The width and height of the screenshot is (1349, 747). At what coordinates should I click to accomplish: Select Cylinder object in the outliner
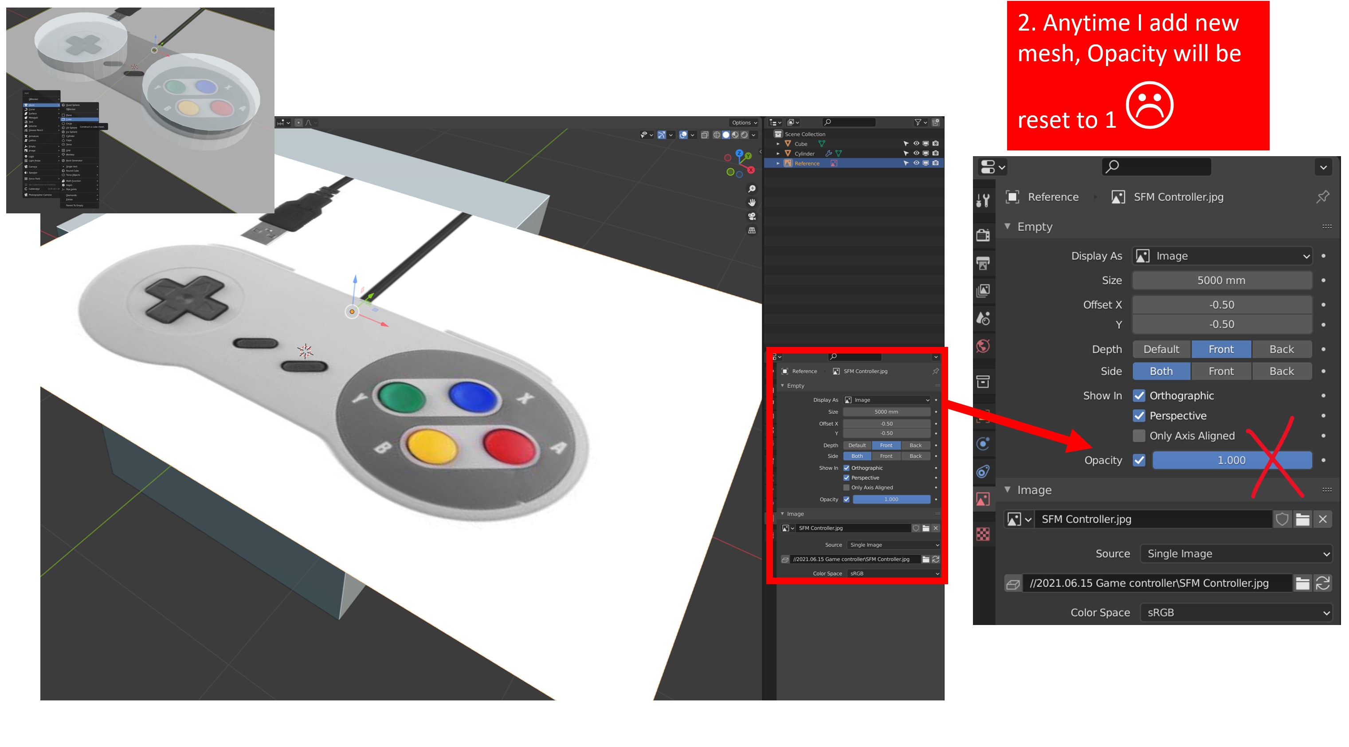coord(804,153)
